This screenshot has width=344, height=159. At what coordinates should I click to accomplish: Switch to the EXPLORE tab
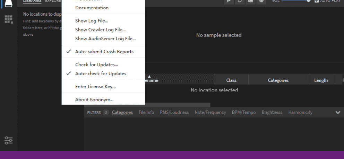click(53, 1)
